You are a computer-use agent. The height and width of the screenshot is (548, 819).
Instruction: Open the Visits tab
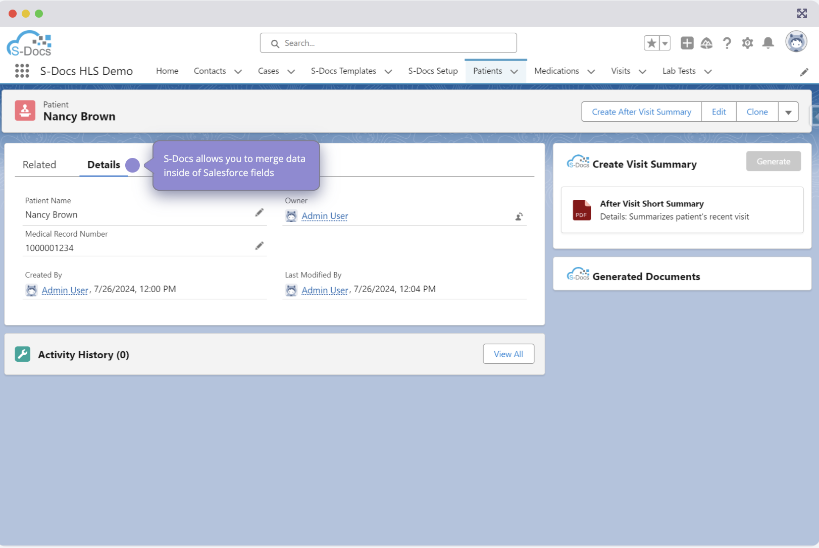coord(621,71)
